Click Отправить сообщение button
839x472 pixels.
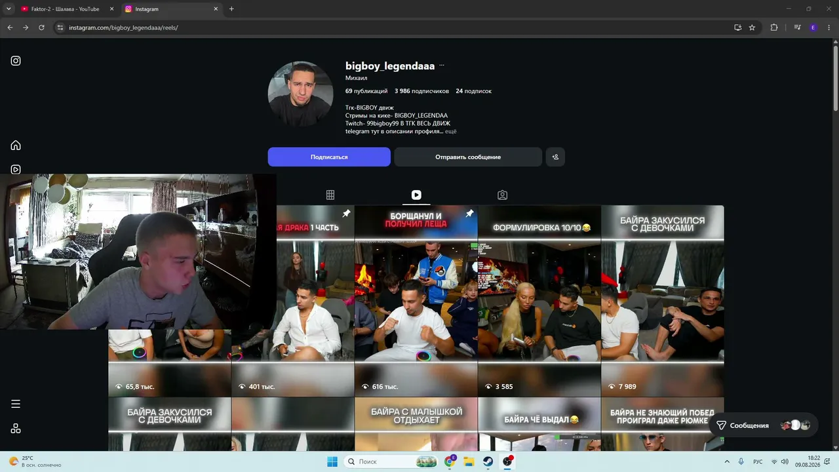click(468, 157)
